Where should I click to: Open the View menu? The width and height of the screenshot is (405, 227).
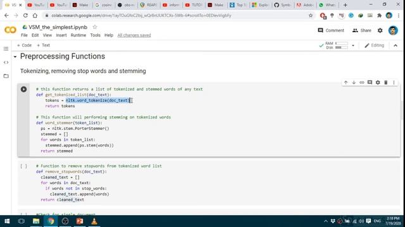47,35
